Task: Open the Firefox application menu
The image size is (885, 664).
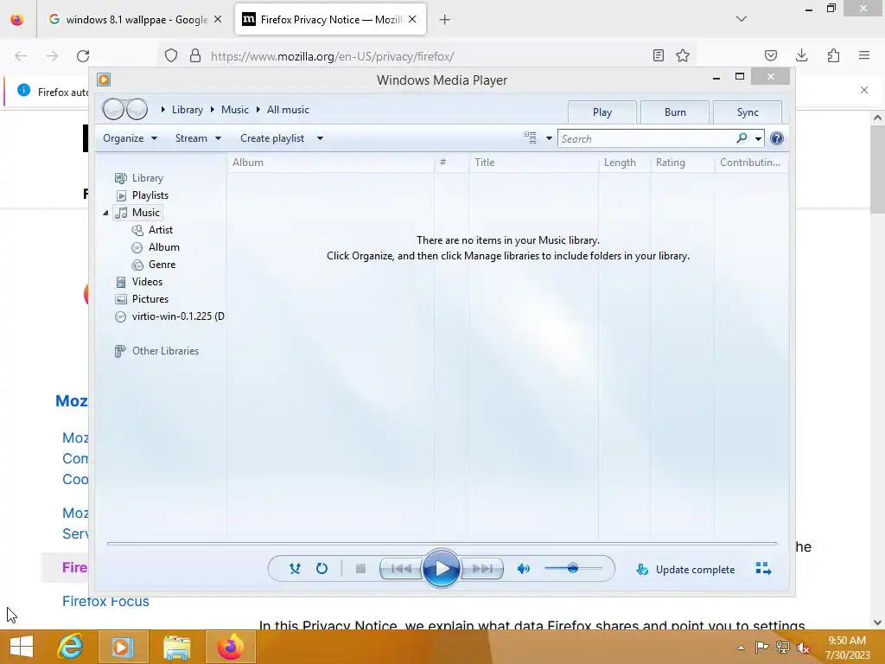Action: click(x=864, y=55)
